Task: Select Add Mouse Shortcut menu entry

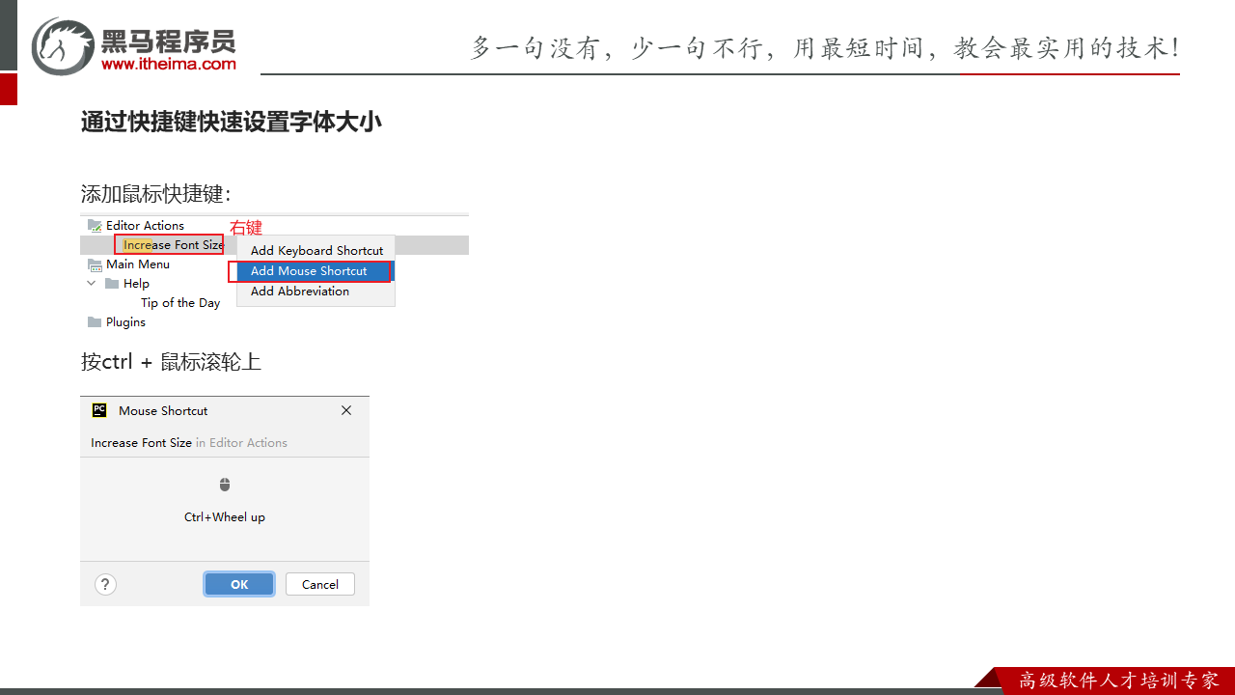Action: (309, 271)
